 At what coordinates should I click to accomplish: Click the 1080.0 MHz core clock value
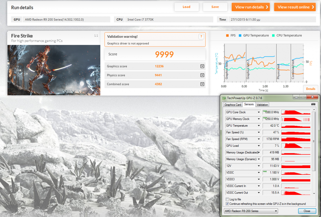click(x=271, y=112)
